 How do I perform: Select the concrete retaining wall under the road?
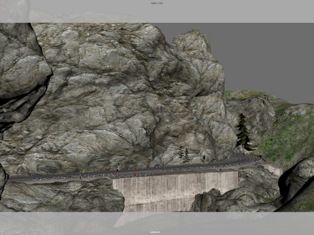pyautogui.click(x=175, y=191)
